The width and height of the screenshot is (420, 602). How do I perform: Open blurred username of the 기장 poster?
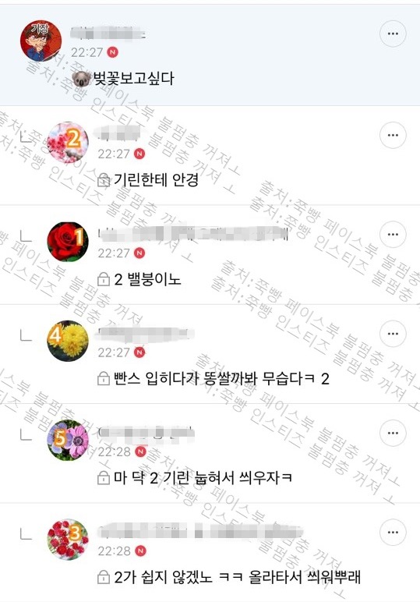pos(108,33)
